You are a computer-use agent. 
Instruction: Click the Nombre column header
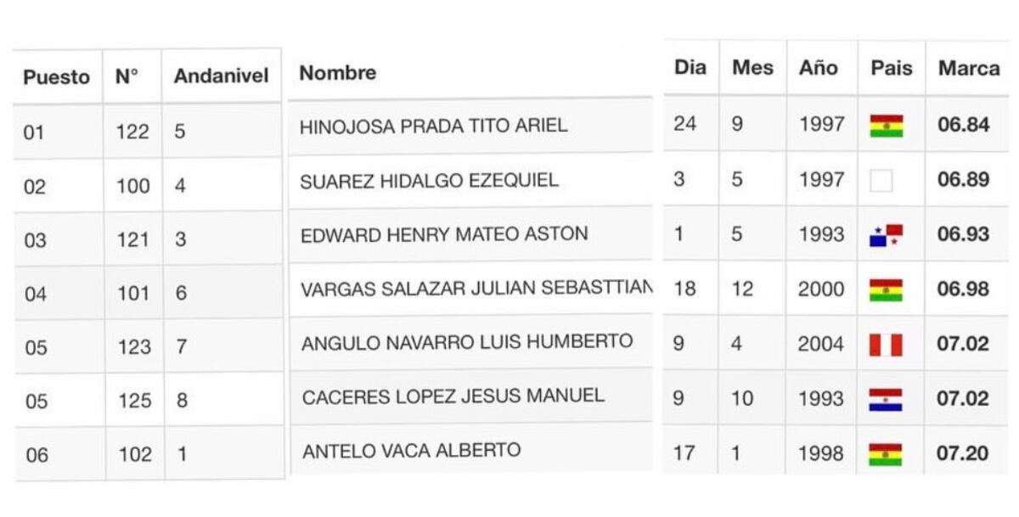[338, 72]
